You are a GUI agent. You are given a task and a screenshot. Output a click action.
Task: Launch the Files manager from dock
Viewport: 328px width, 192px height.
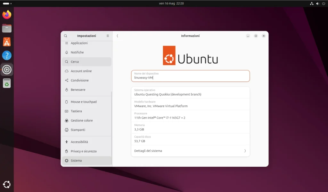(x=7, y=28)
